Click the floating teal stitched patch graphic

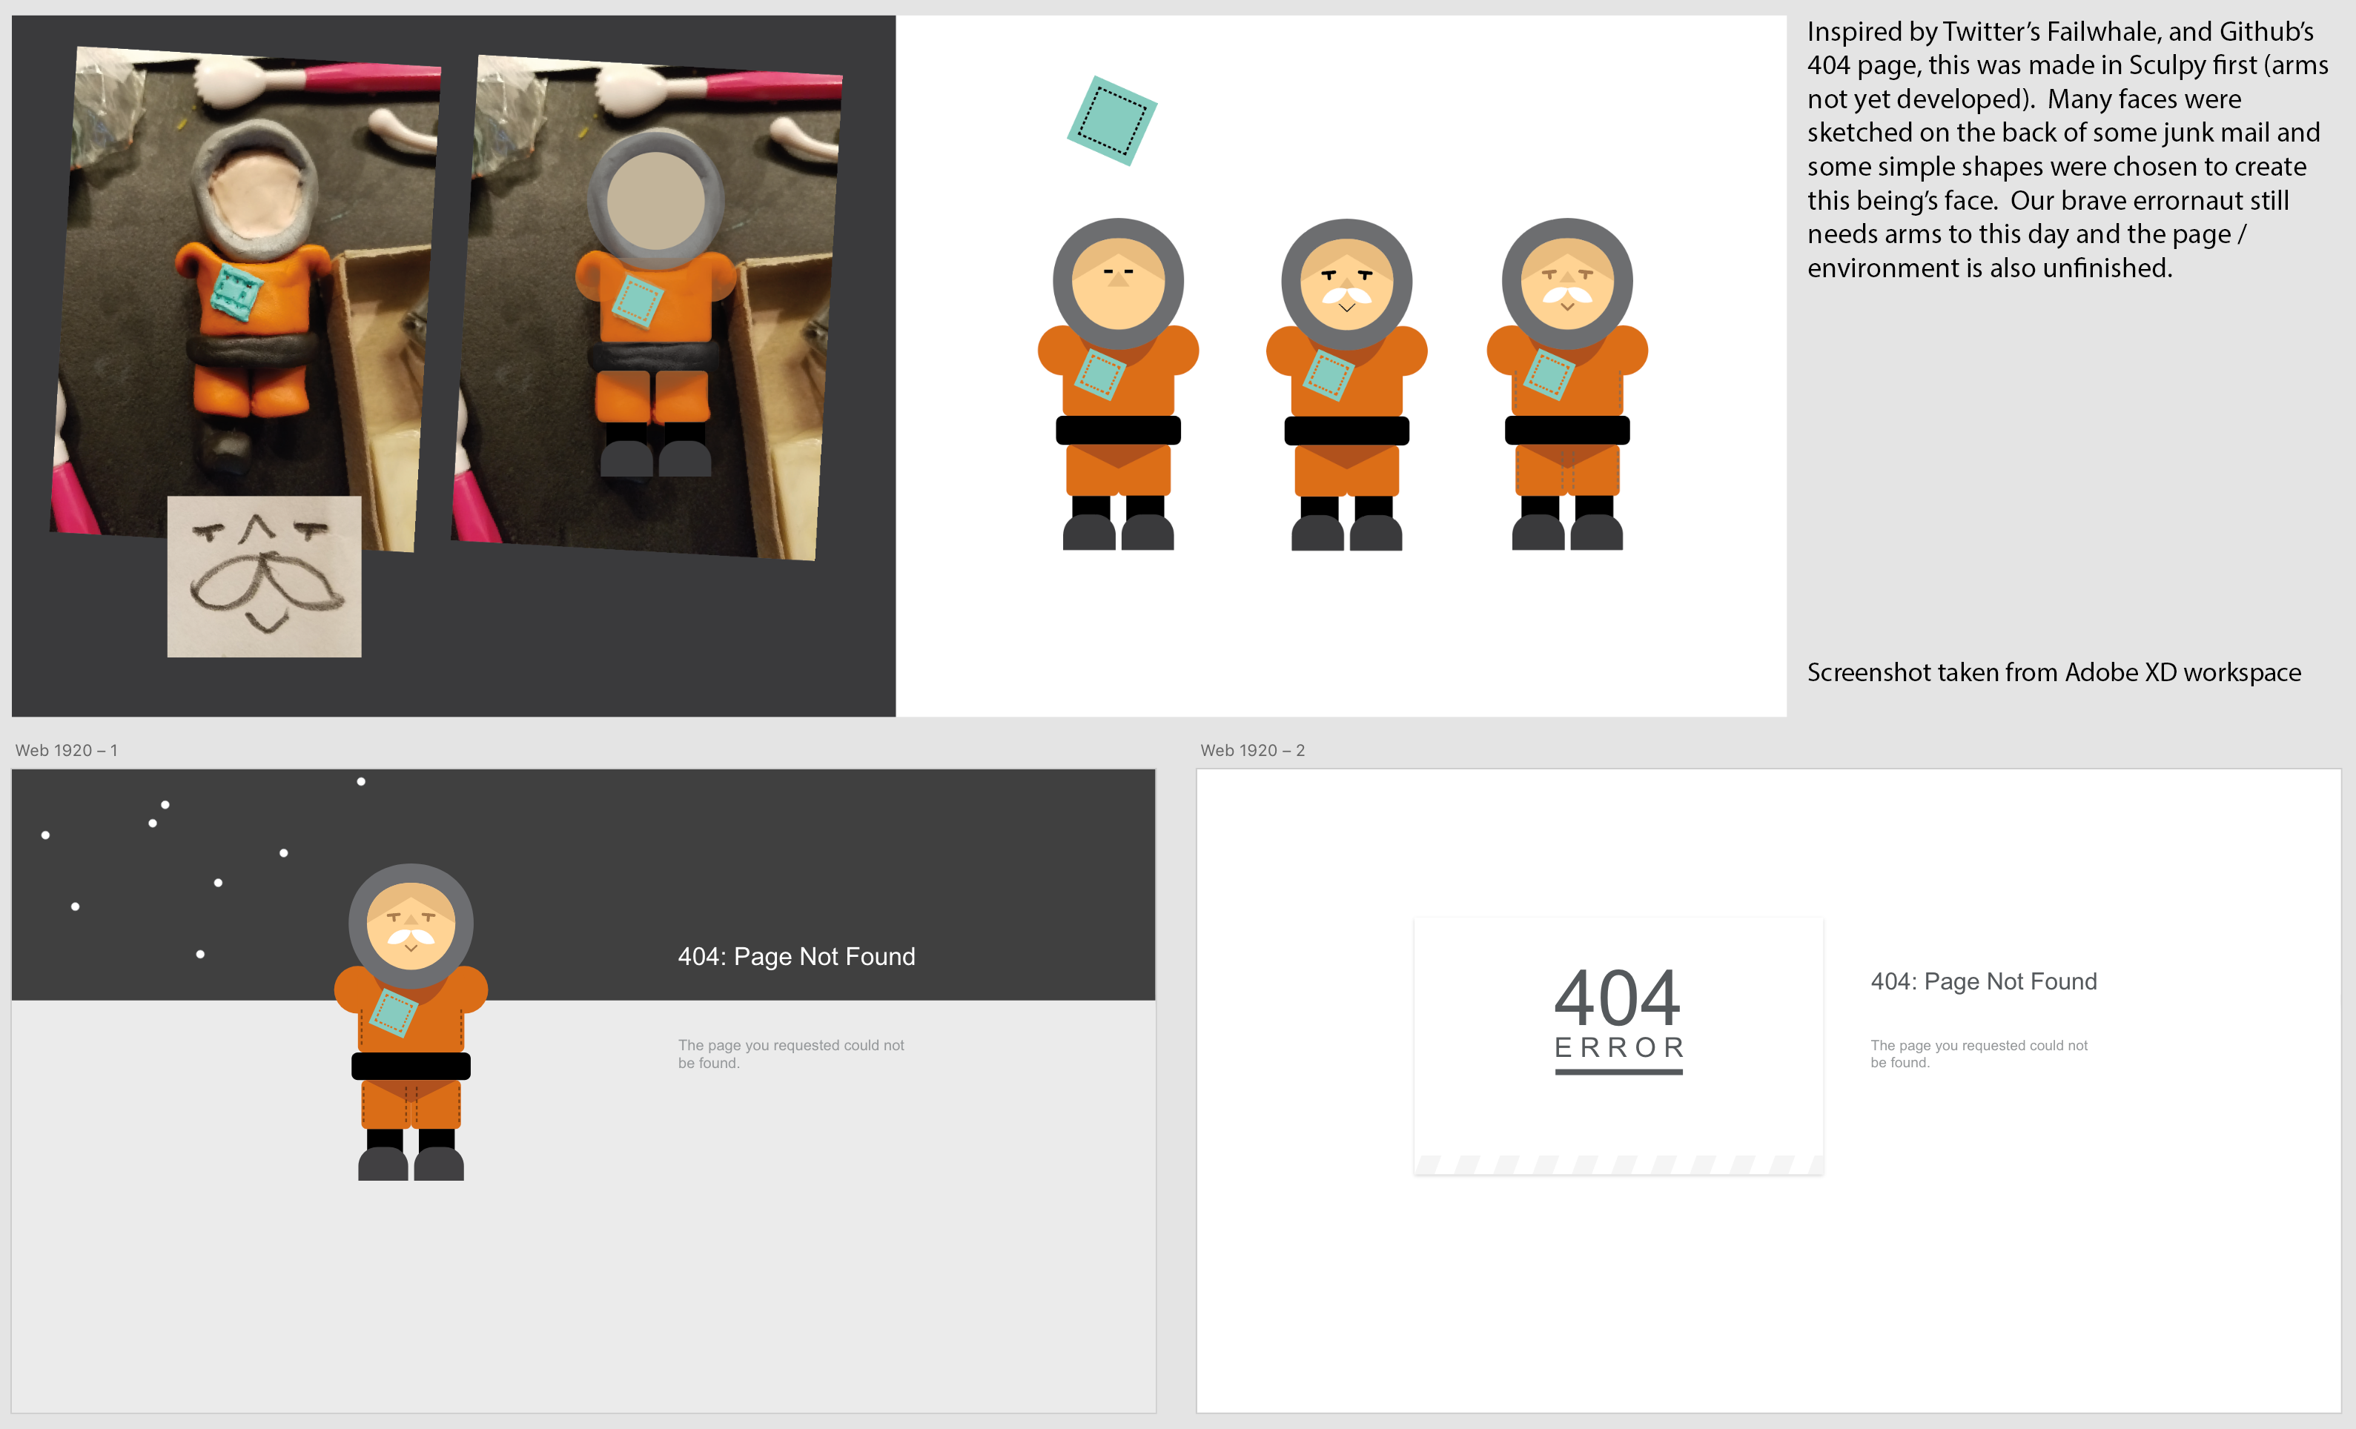click(x=1111, y=120)
